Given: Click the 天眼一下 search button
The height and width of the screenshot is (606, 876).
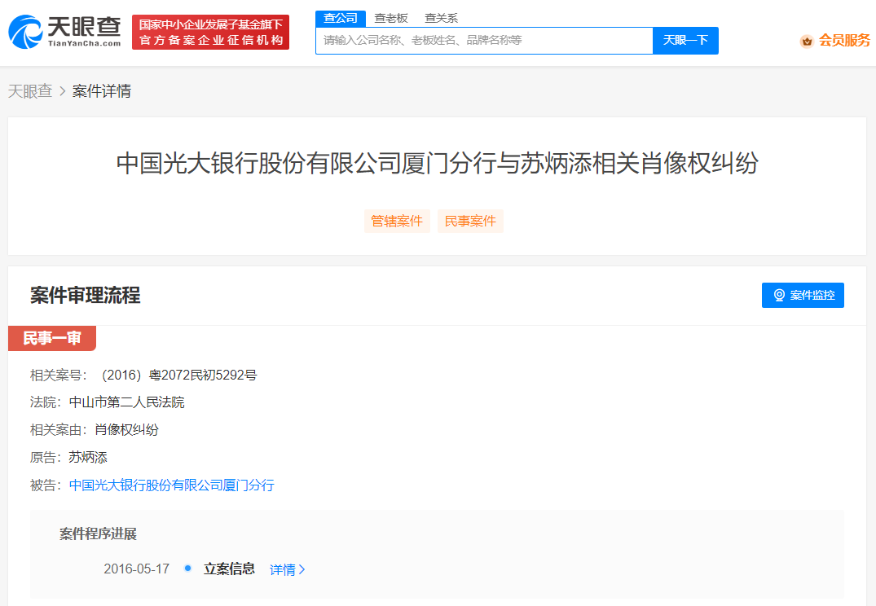Looking at the screenshot, I should 685,40.
